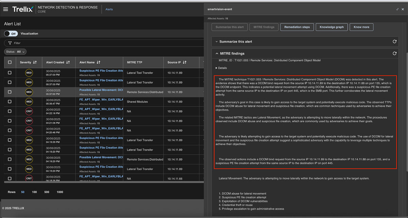Click the filter funnel icon
The width and height of the screenshot is (408, 218).
[x=10, y=43]
